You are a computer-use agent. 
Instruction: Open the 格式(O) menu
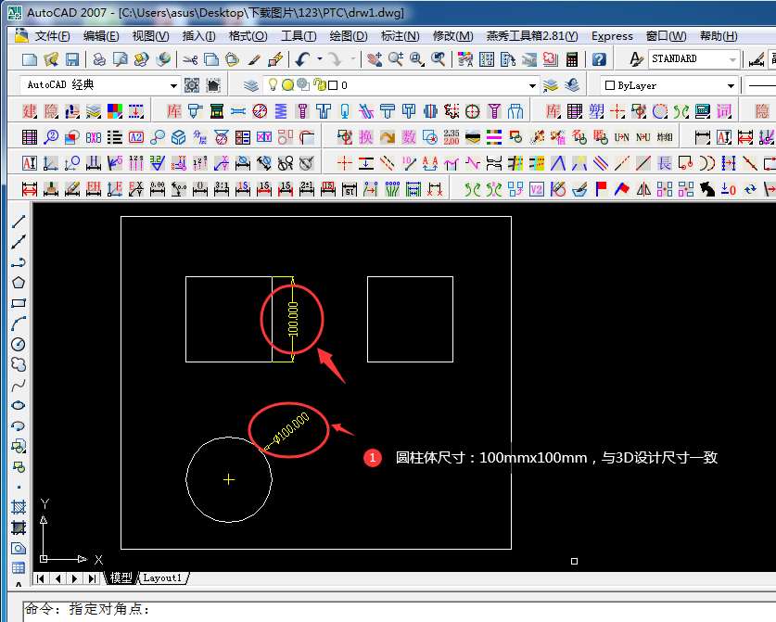(248, 36)
